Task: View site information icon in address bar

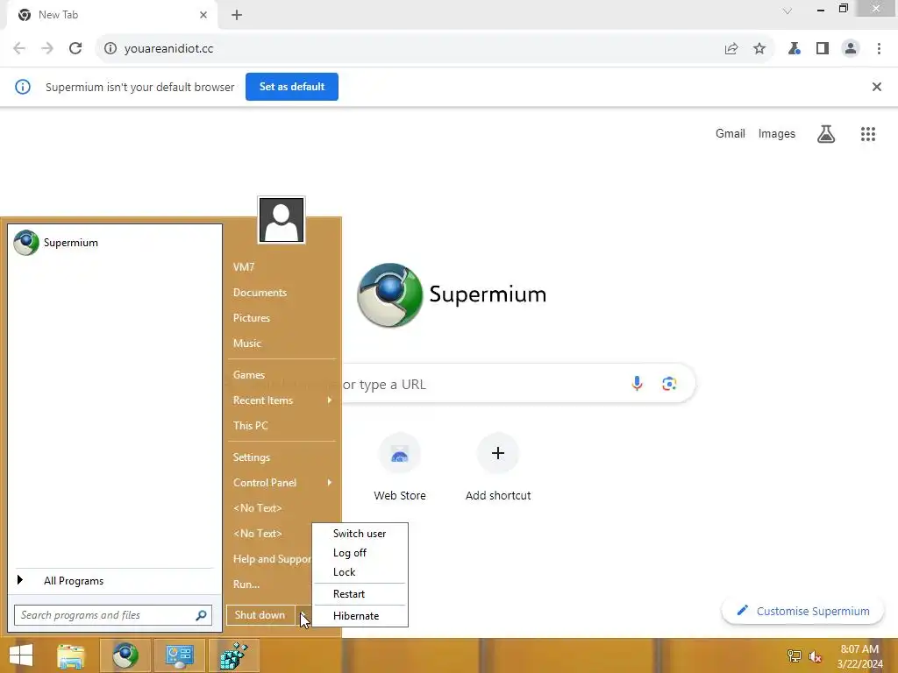Action: tap(110, 49)
